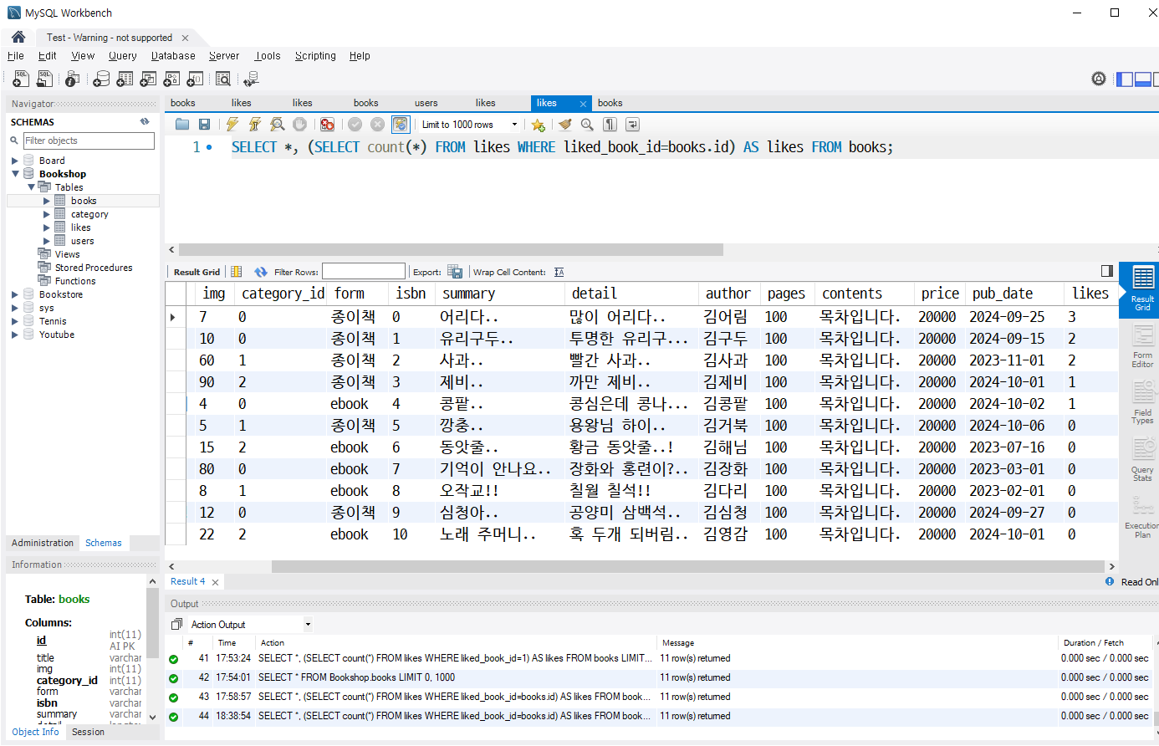Expand the Youtube schema
Image resolution: width=1159 pixels, height=746 pixels.
pyautogui.click(x=14, y=335)
